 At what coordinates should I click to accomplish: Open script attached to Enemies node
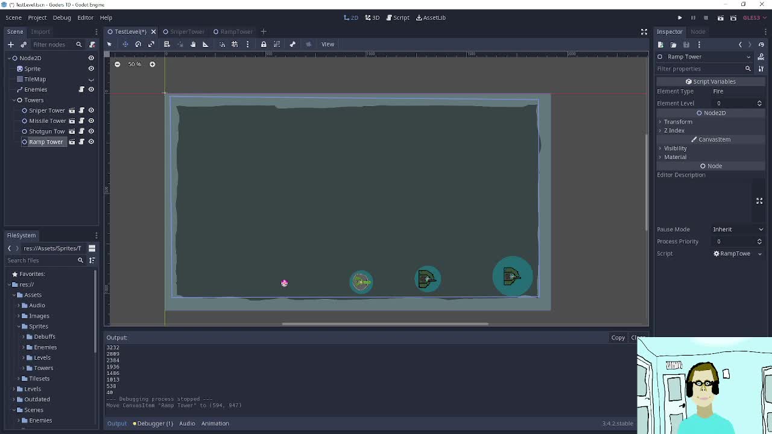tap(81, 89)
